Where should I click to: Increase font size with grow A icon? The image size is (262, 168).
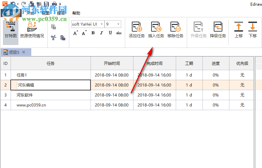point(76,33)
